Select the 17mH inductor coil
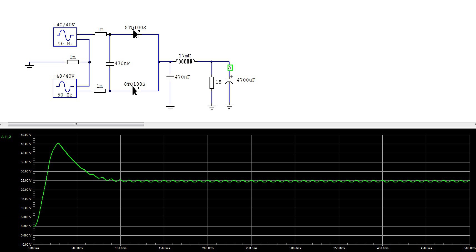 point(185,61)
